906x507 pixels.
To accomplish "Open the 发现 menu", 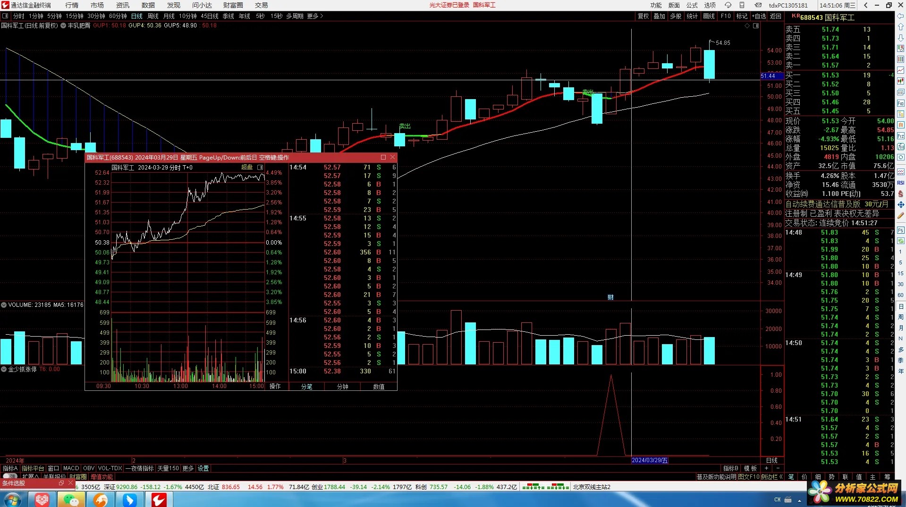I will coord(174,5).
